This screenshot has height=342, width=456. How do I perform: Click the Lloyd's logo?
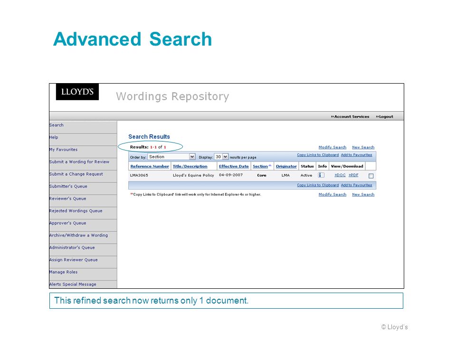[x=77, y=92]
